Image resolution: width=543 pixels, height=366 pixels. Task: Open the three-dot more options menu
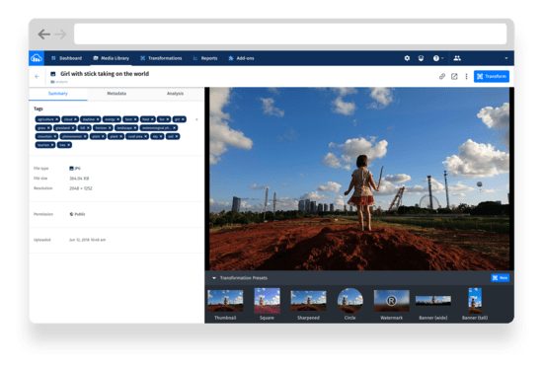tap(466, 76)
